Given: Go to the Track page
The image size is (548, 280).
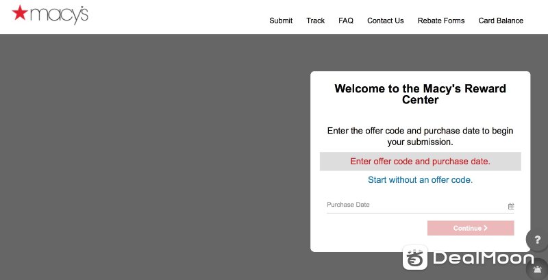Looking at the screenshot, I should pos(316,21).
